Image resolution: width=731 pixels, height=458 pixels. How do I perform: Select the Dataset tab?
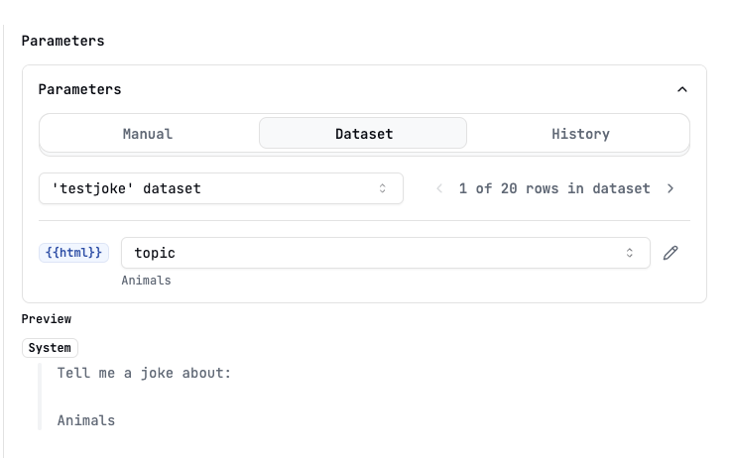(363, 134)
